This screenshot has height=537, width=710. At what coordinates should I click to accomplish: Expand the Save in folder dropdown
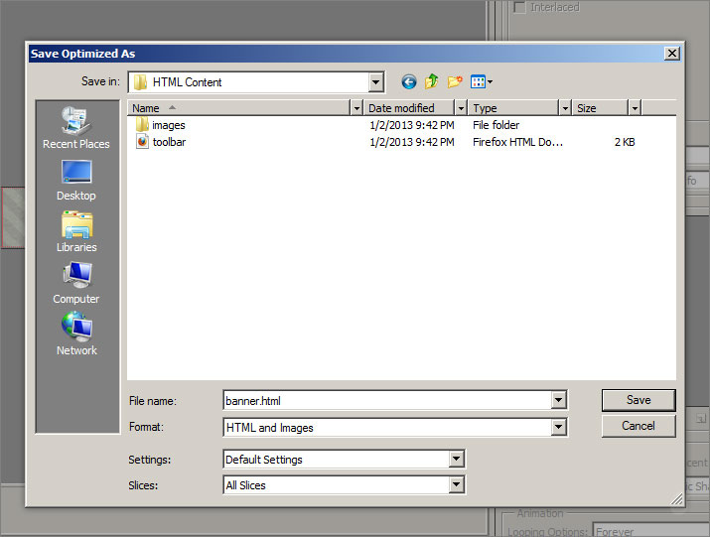tap(375, 82)
